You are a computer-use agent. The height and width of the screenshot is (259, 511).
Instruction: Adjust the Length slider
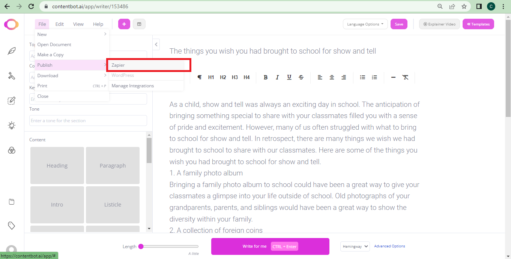(x=141, y=246)
